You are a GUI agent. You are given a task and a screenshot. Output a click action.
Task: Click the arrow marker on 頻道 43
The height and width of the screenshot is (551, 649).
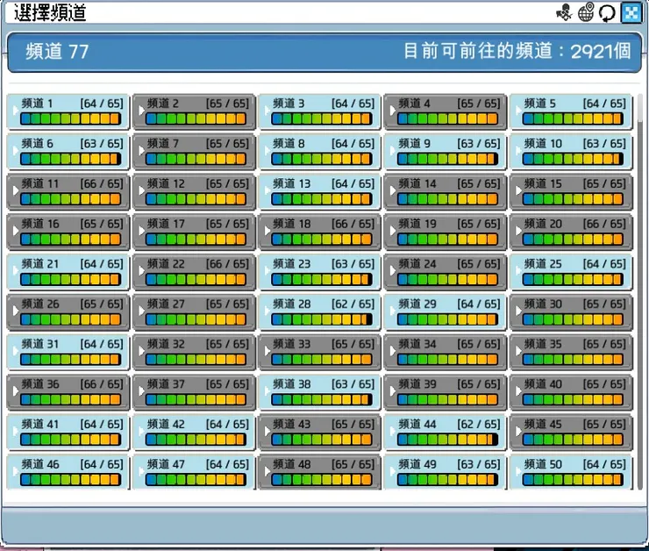(x=267, y=431)
